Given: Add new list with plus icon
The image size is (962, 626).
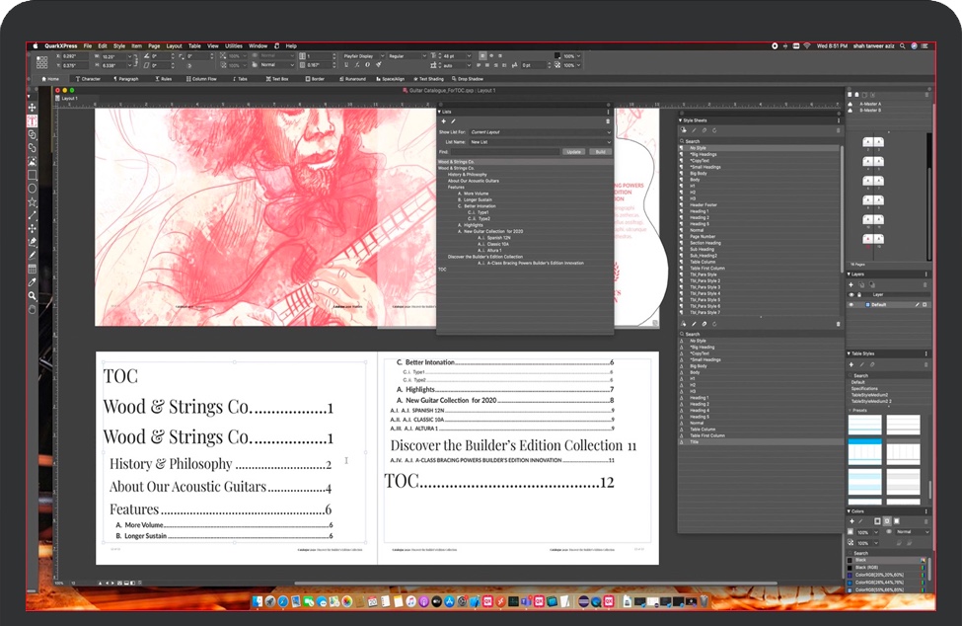Looking at the screenshot, I should click(x=443, y=121).
